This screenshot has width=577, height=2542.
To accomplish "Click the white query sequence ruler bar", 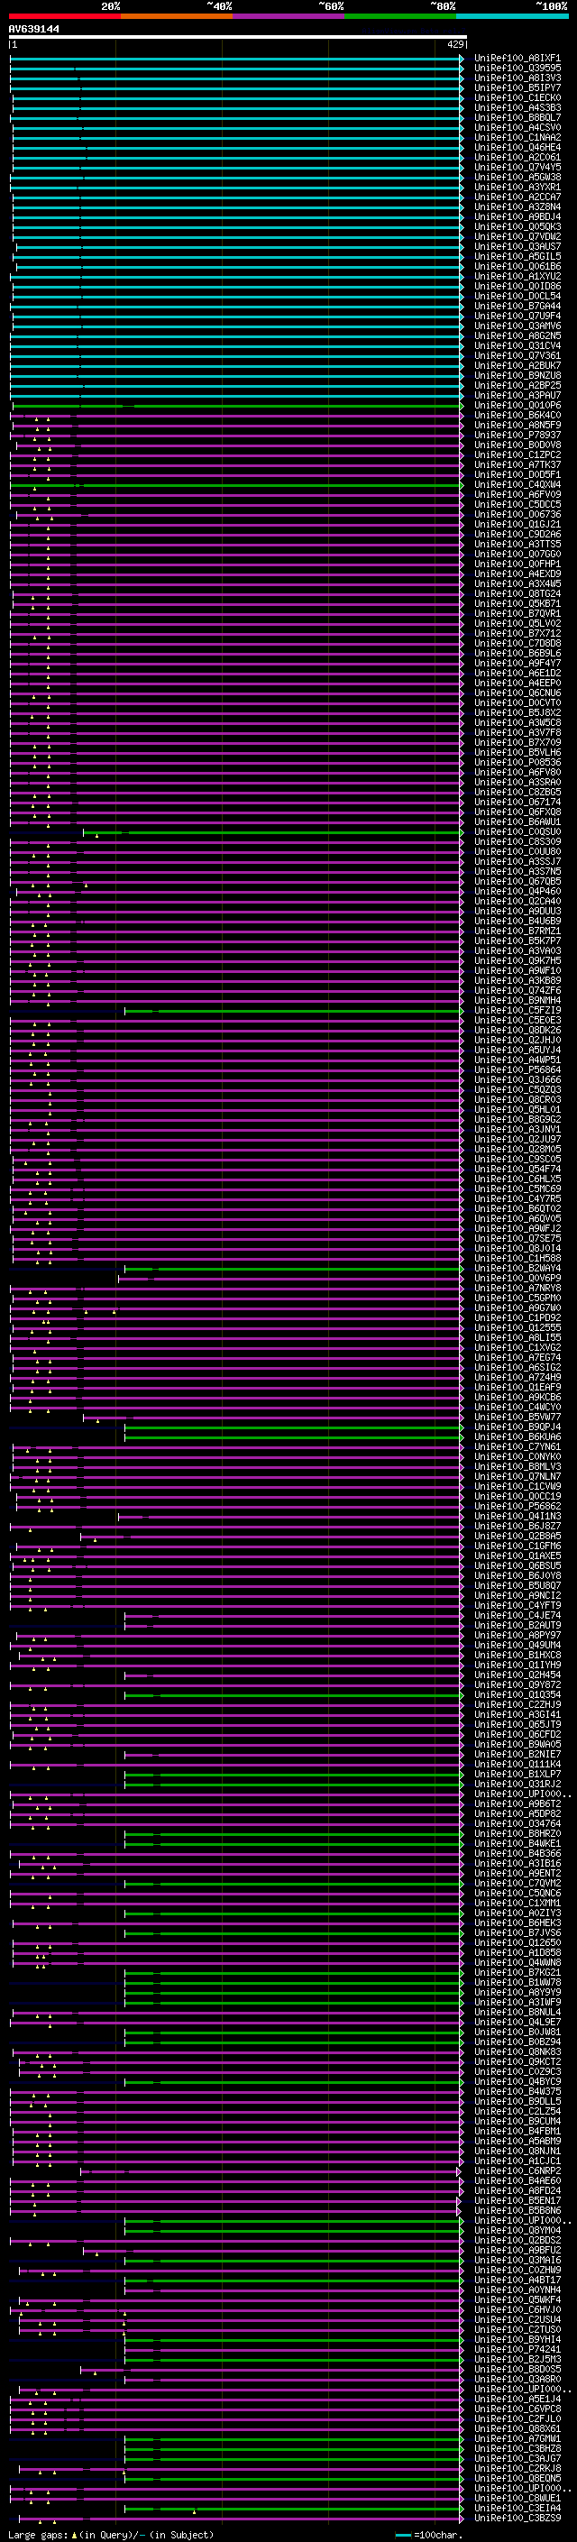I will [238, 38].
